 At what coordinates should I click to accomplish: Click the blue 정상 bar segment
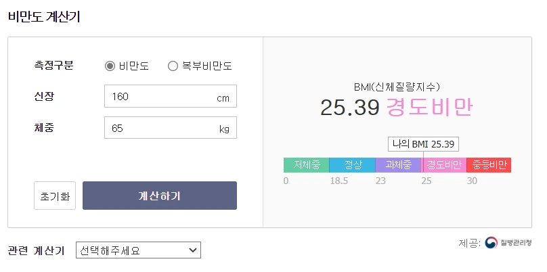coord(352,165)
